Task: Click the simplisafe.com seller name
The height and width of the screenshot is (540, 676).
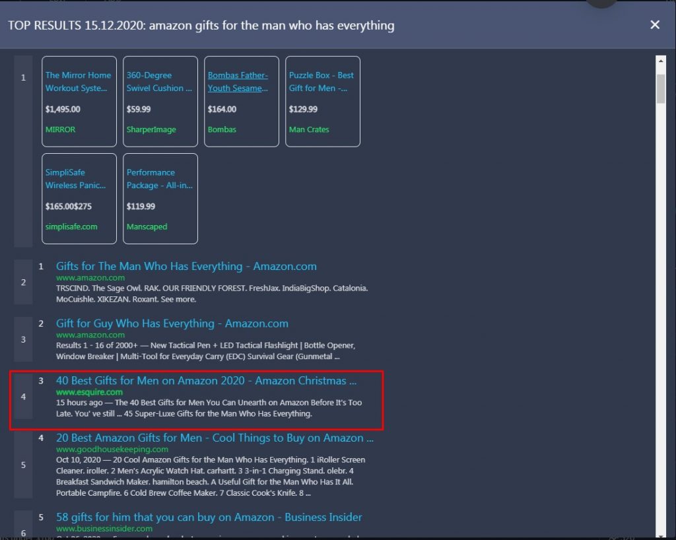Action: pos(71,226)
